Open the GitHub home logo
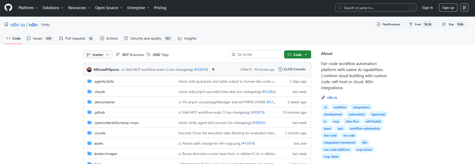This screenshot has height=164, width=475. 8,8
